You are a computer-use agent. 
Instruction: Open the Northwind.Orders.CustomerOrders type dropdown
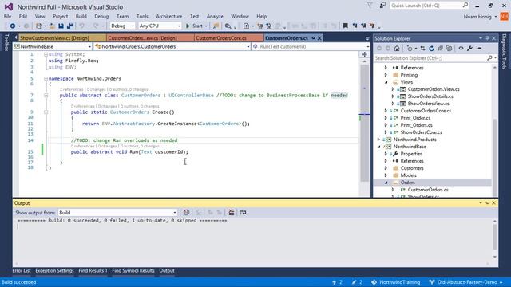pyautogui.click(x=172, y=46)
